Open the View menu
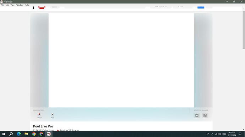This screenshot has height=137, width=245. [x=12, y=5]
